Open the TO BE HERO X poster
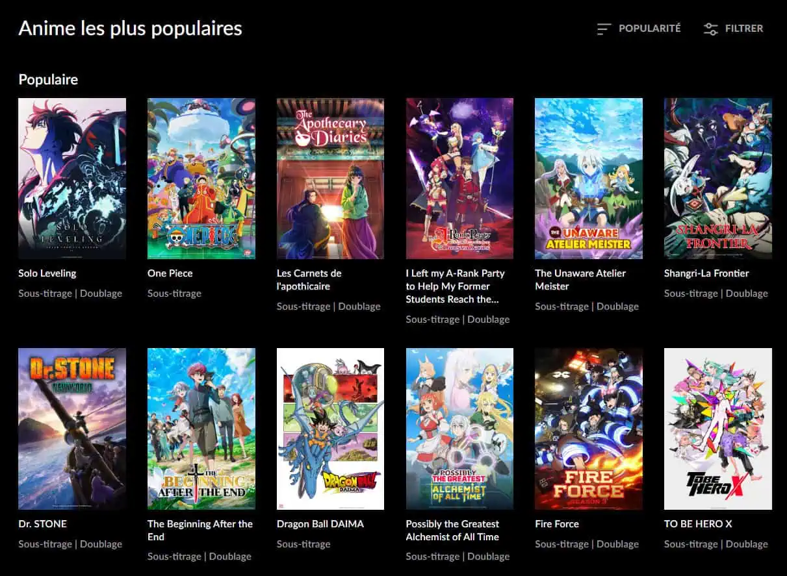787x576 pixels. click(x=718, y=429)
